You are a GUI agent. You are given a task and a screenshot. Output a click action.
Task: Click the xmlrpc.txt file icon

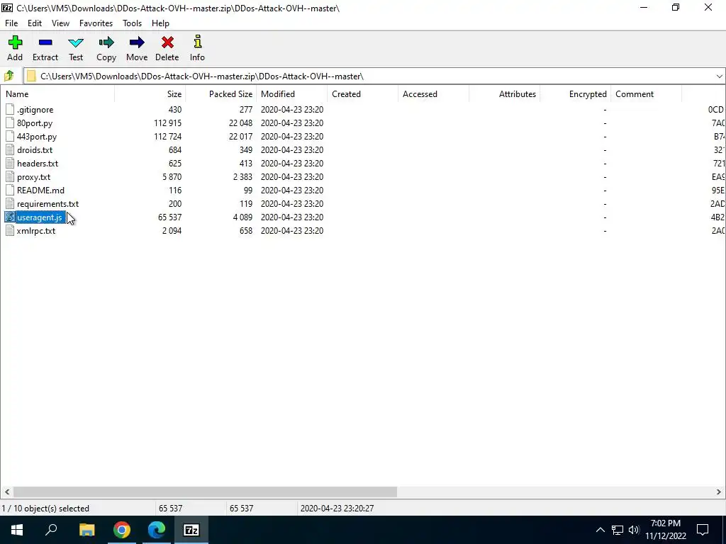click(10, 230)
